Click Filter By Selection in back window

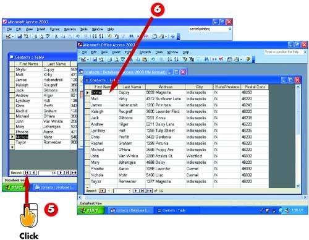(109, 36)
